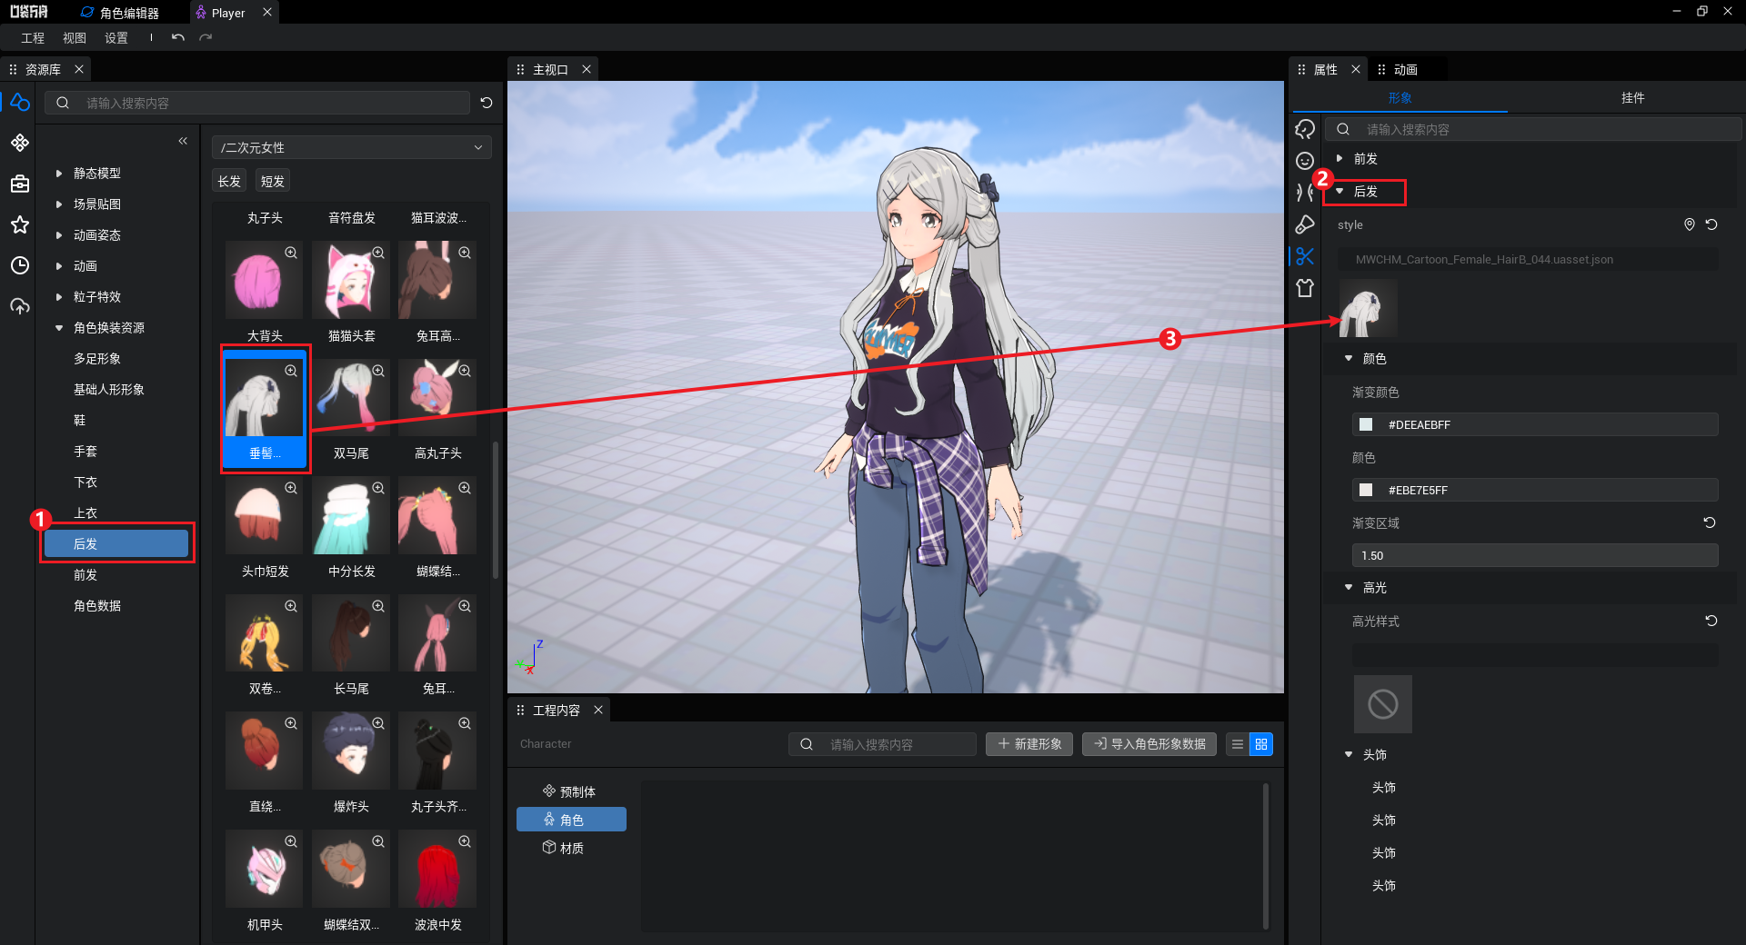Expand the 动画姿态 tree node
Screen dimensions: 1746x945
(x=59, y=234)
